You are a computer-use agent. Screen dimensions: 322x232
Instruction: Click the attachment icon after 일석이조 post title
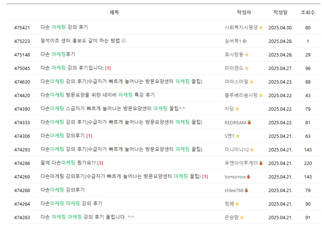coord(124,41)
